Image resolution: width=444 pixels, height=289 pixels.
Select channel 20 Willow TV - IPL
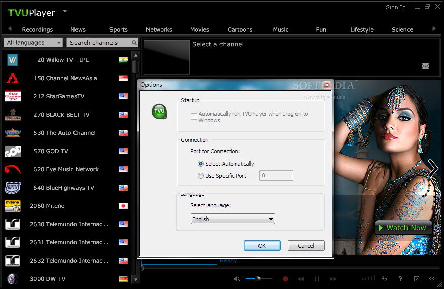pyautogui.click(x=67, y=60)
